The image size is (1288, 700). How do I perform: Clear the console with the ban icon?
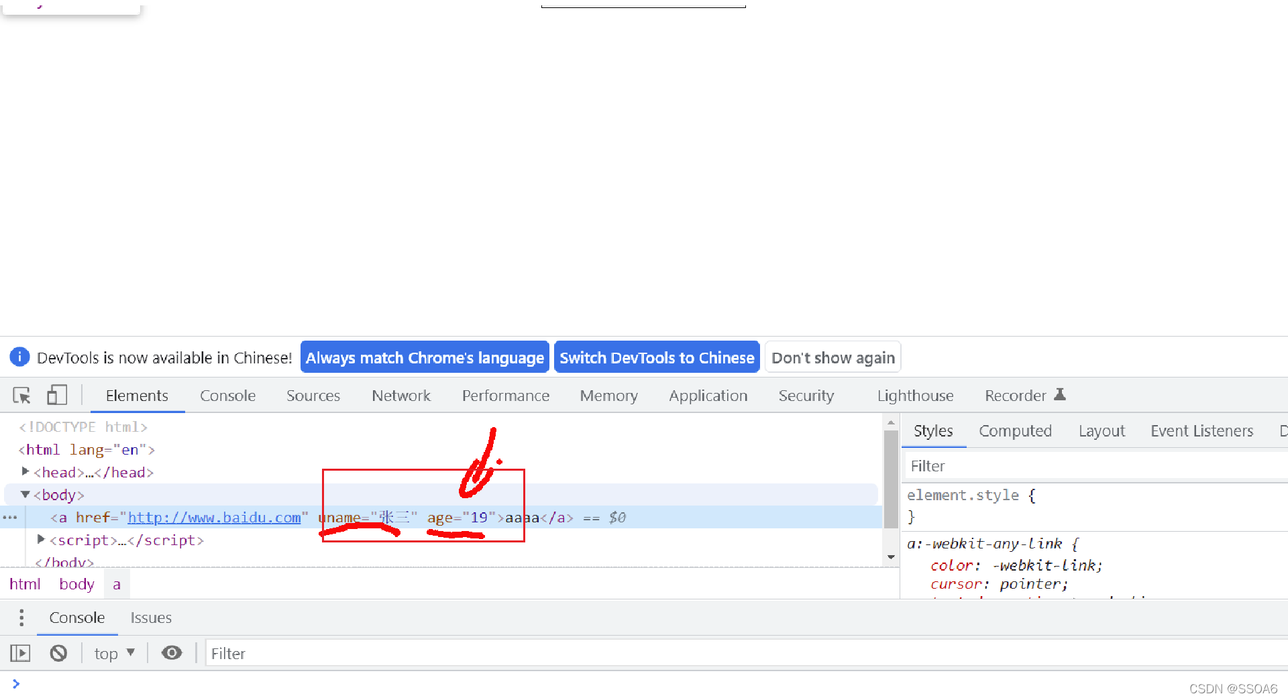tap(58, 653)
